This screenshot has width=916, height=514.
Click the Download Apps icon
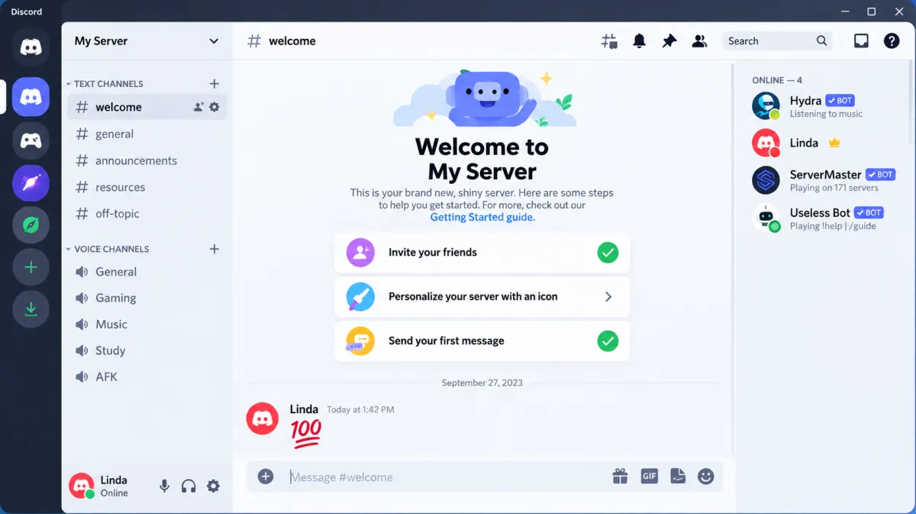click(31, 309)
